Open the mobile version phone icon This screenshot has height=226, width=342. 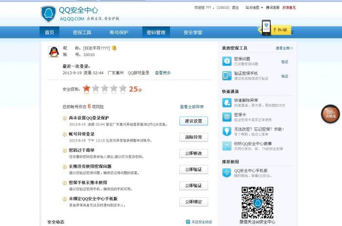pos(266,28)
